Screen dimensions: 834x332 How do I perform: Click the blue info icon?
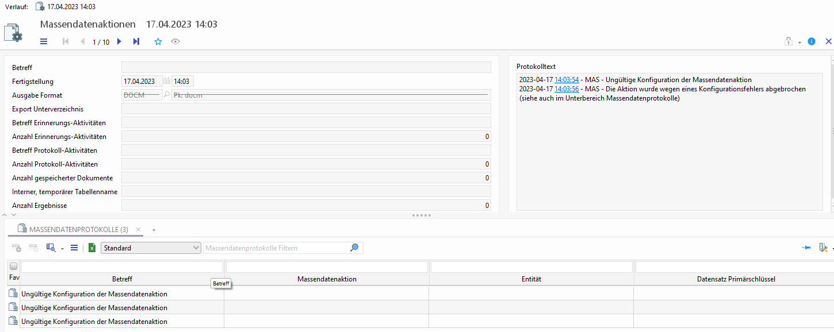(812, 41)
